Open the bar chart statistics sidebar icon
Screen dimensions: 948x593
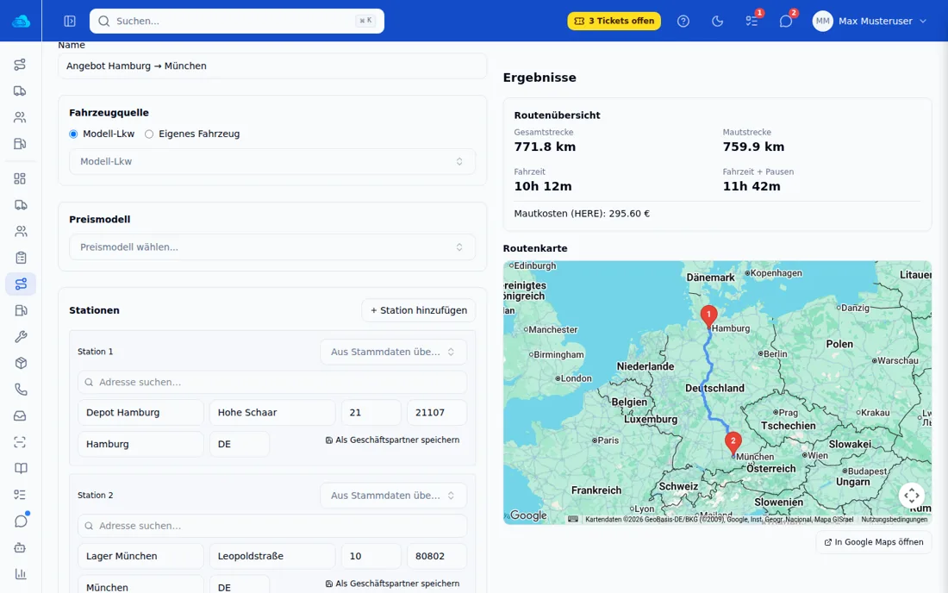click(21, 574)
